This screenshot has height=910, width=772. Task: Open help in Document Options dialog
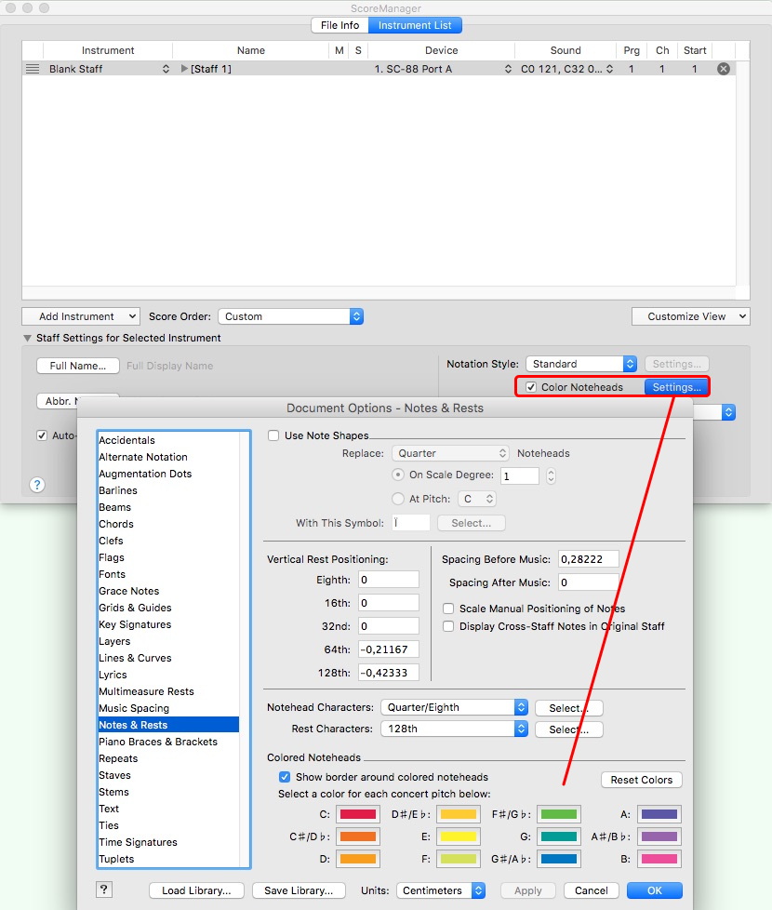coord(104,890)
